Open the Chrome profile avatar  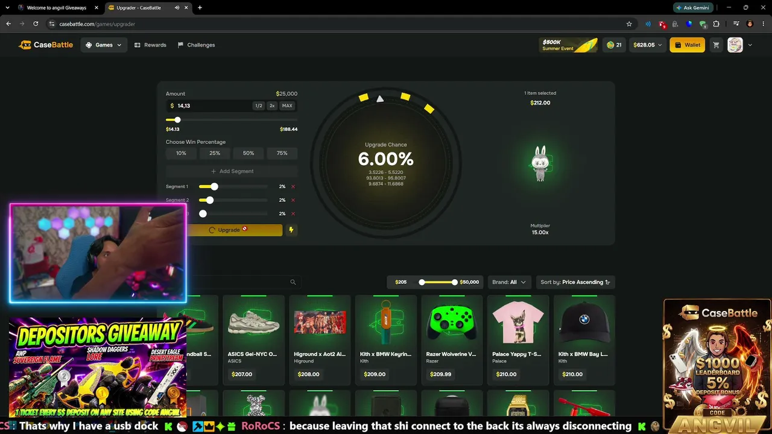click(x=750, y=24)
